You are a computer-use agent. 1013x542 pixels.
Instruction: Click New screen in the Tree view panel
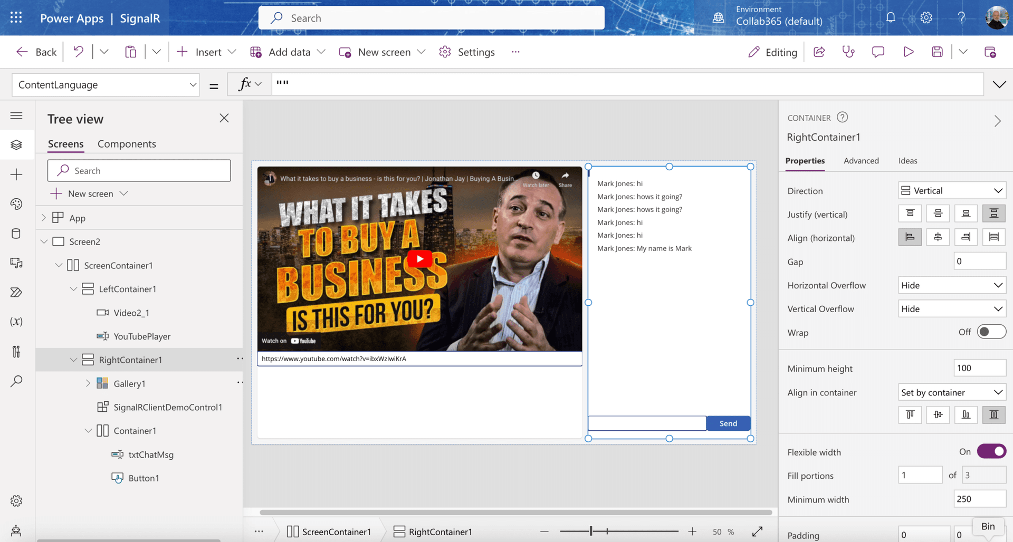tap(89, 193)
